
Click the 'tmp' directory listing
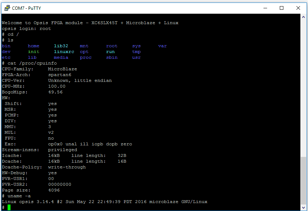136,52
